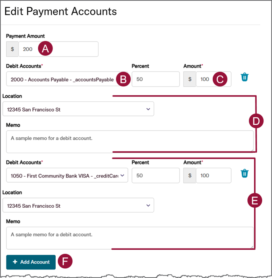Click the callout marker labeled B

pos(123,79)
